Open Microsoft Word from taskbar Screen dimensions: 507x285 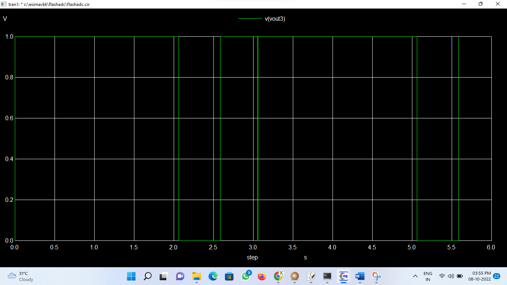359,276
